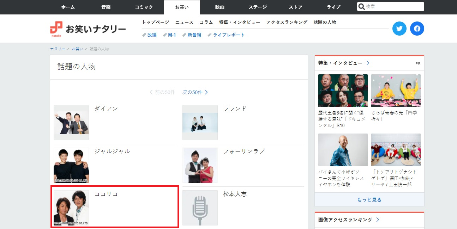The width and height of the screenshot is (457, 229).
Task: Open the トゲアリトゲナシトゲトゲ article thumbnail
Action: pos(396,150)
